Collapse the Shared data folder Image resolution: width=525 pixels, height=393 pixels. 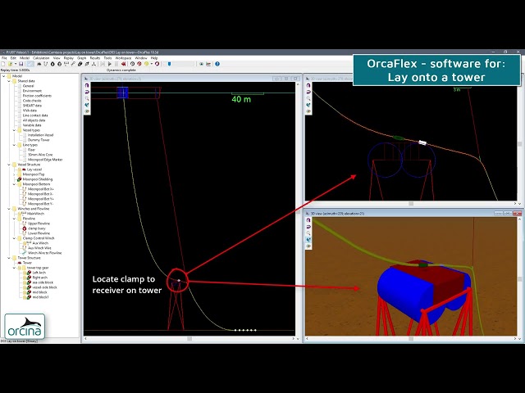click(x=9, y=81)
